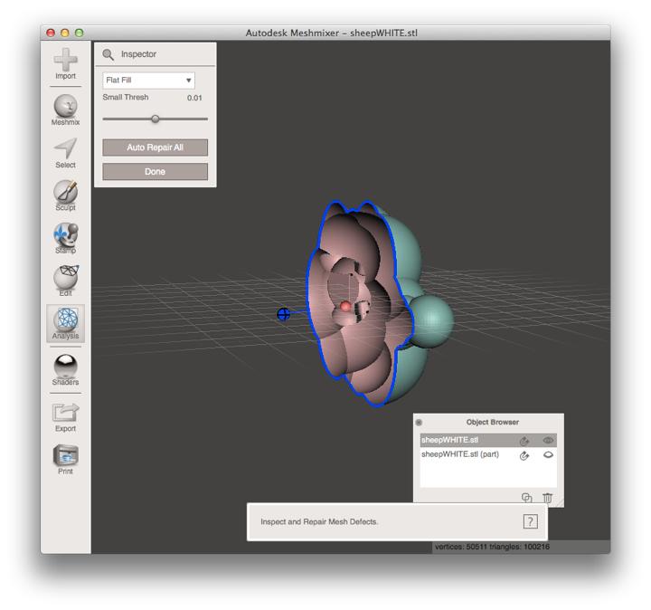Click the Export icon
Viewport: 651px width, 610px height.
65,413
